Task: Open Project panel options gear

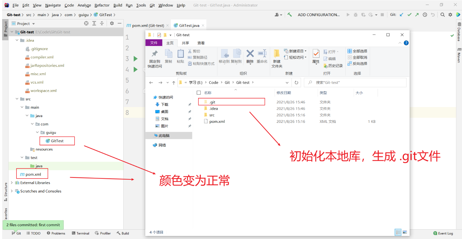Action: (112, 23)
